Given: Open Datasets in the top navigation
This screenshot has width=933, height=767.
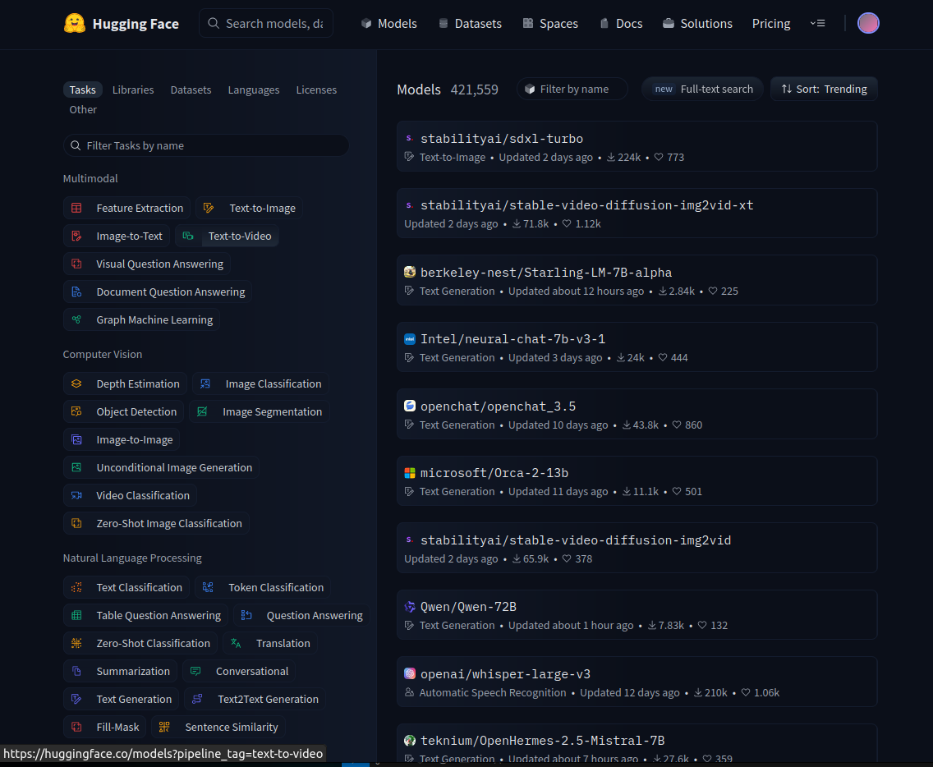Looking at the screenshot, I should (x=470, y=23).
